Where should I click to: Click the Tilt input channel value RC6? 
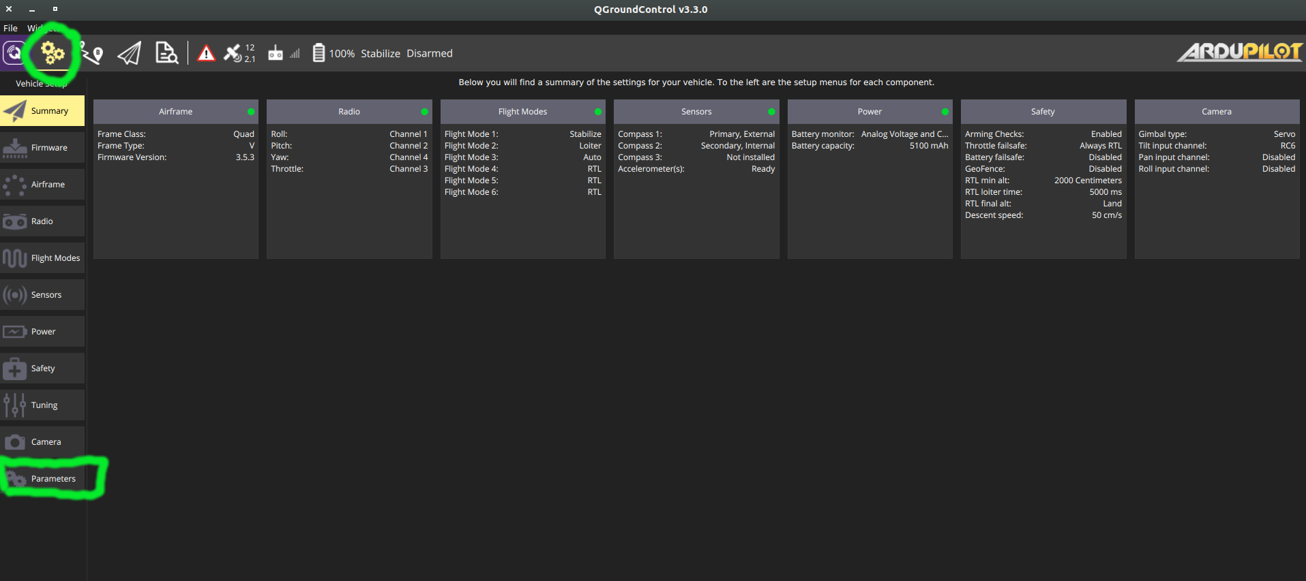point(1288,146)
